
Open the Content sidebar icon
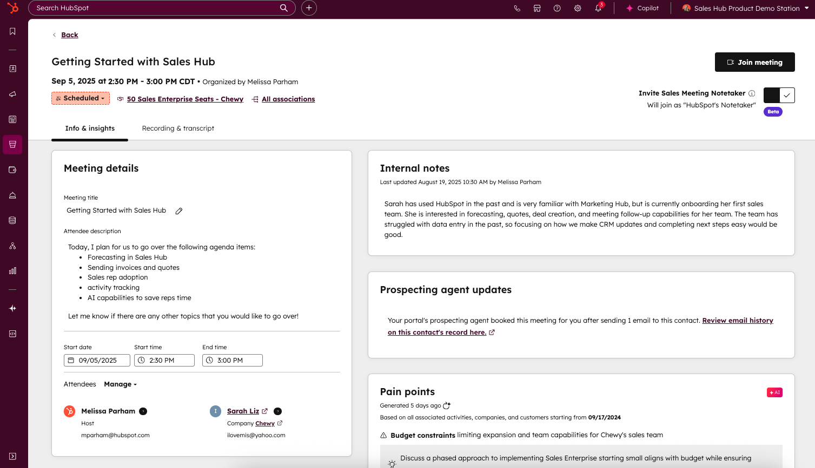12,119
